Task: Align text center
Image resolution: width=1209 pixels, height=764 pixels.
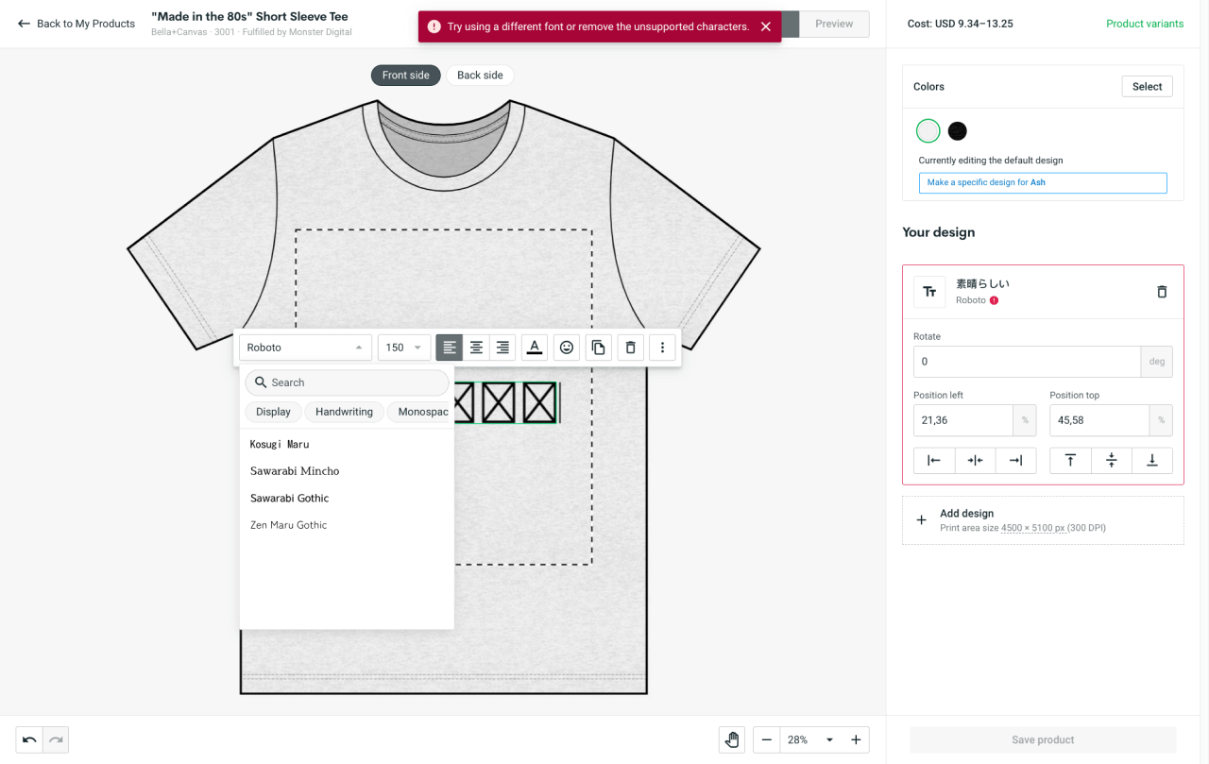Action: 476,348
